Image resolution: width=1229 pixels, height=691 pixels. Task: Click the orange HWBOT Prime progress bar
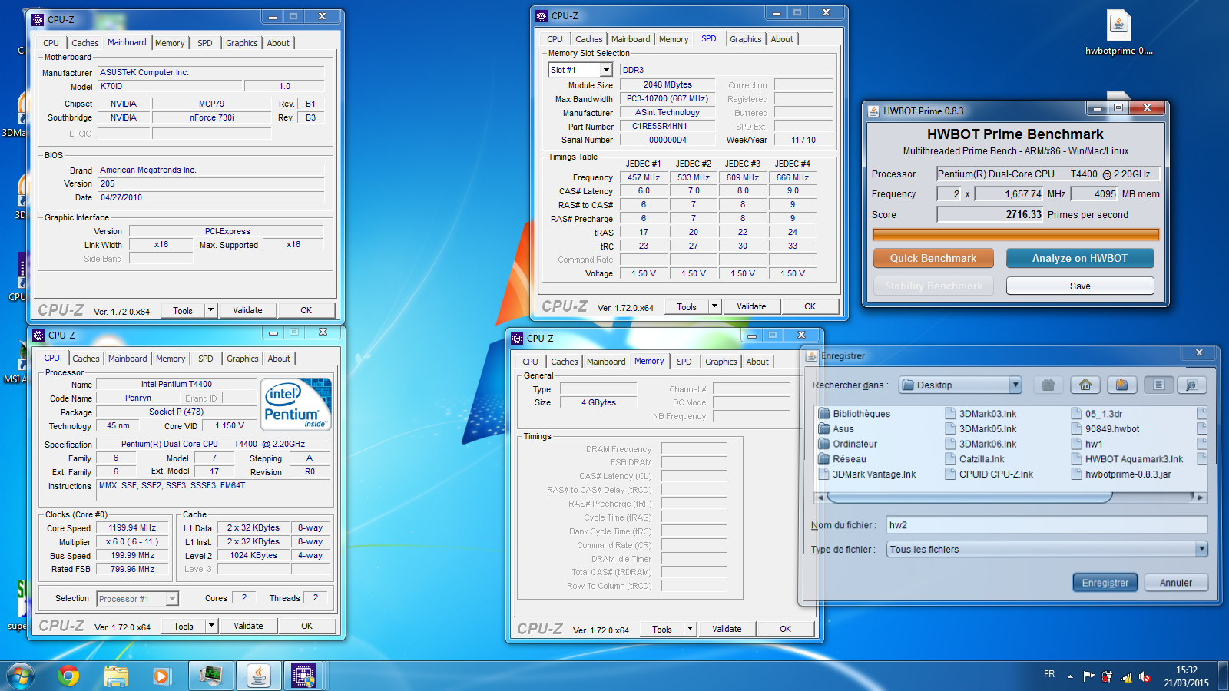tap(1015, 234)
